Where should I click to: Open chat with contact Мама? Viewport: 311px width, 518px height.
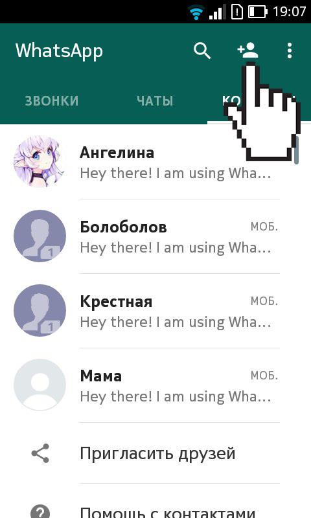155,385
